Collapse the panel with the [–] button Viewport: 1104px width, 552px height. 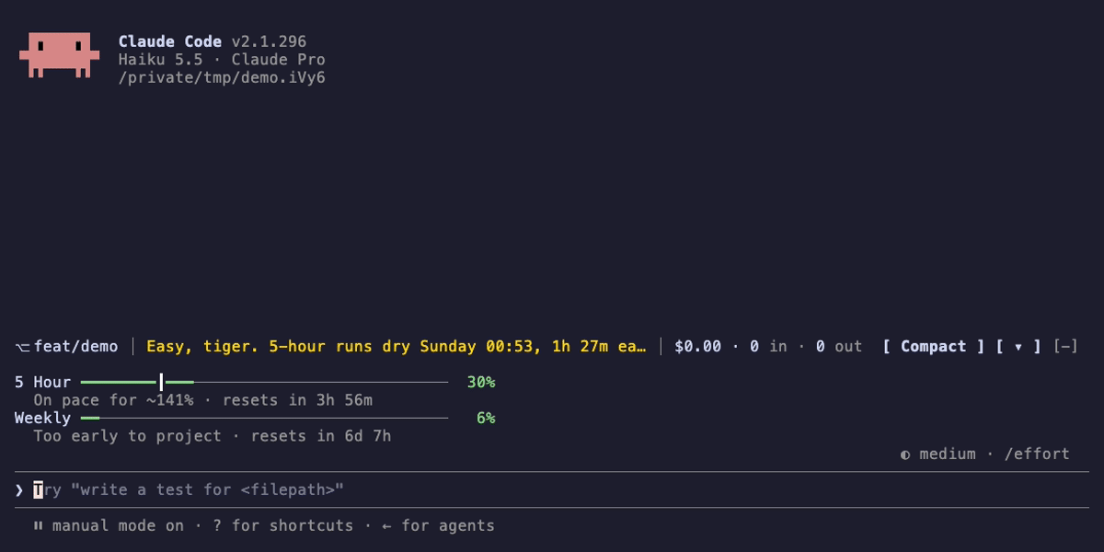coord(1065,347)
